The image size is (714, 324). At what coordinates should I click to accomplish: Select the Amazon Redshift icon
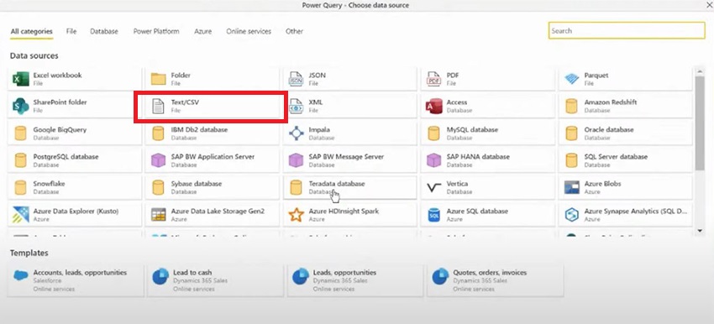coord(571,106)
